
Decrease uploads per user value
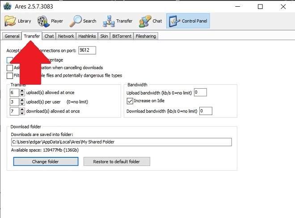click(22, 104)
